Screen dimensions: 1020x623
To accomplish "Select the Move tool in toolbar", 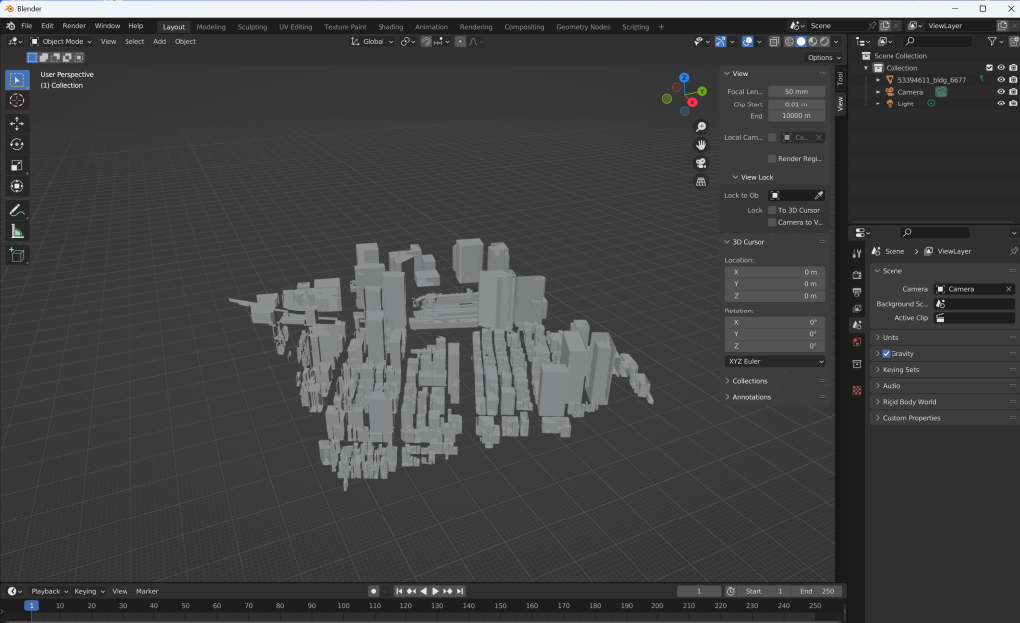I will [x=17, y=123].
